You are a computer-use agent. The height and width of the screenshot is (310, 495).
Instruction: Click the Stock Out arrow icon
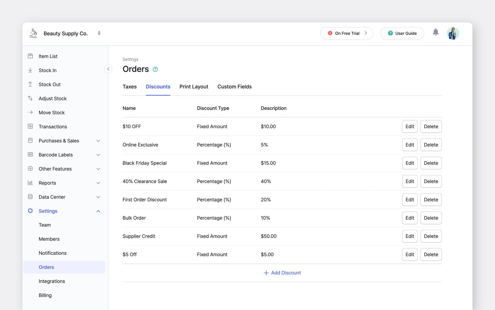(x=30, y=84)
